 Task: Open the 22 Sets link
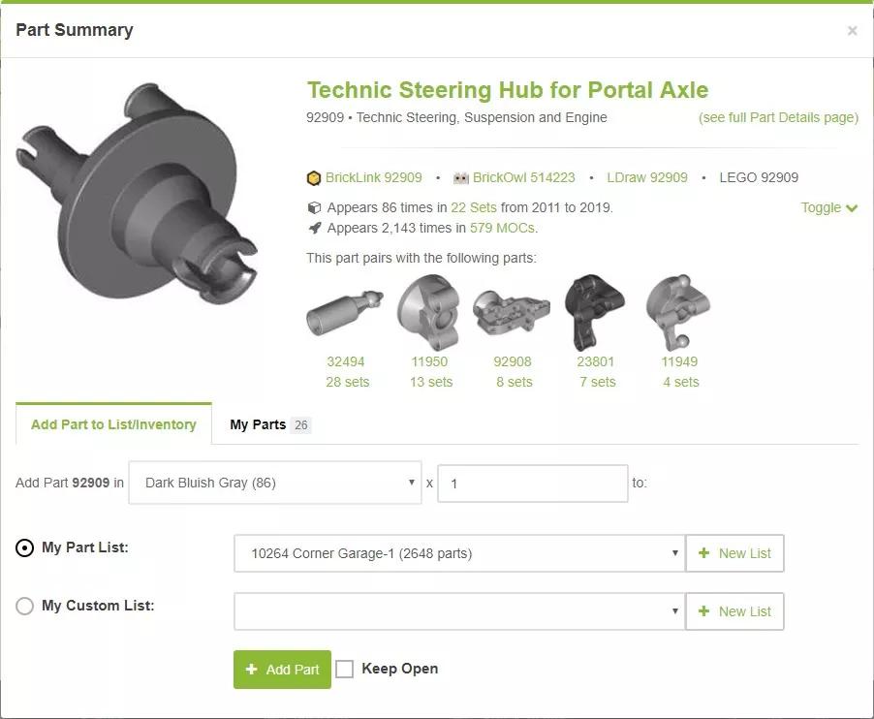[x=473, y=207]
